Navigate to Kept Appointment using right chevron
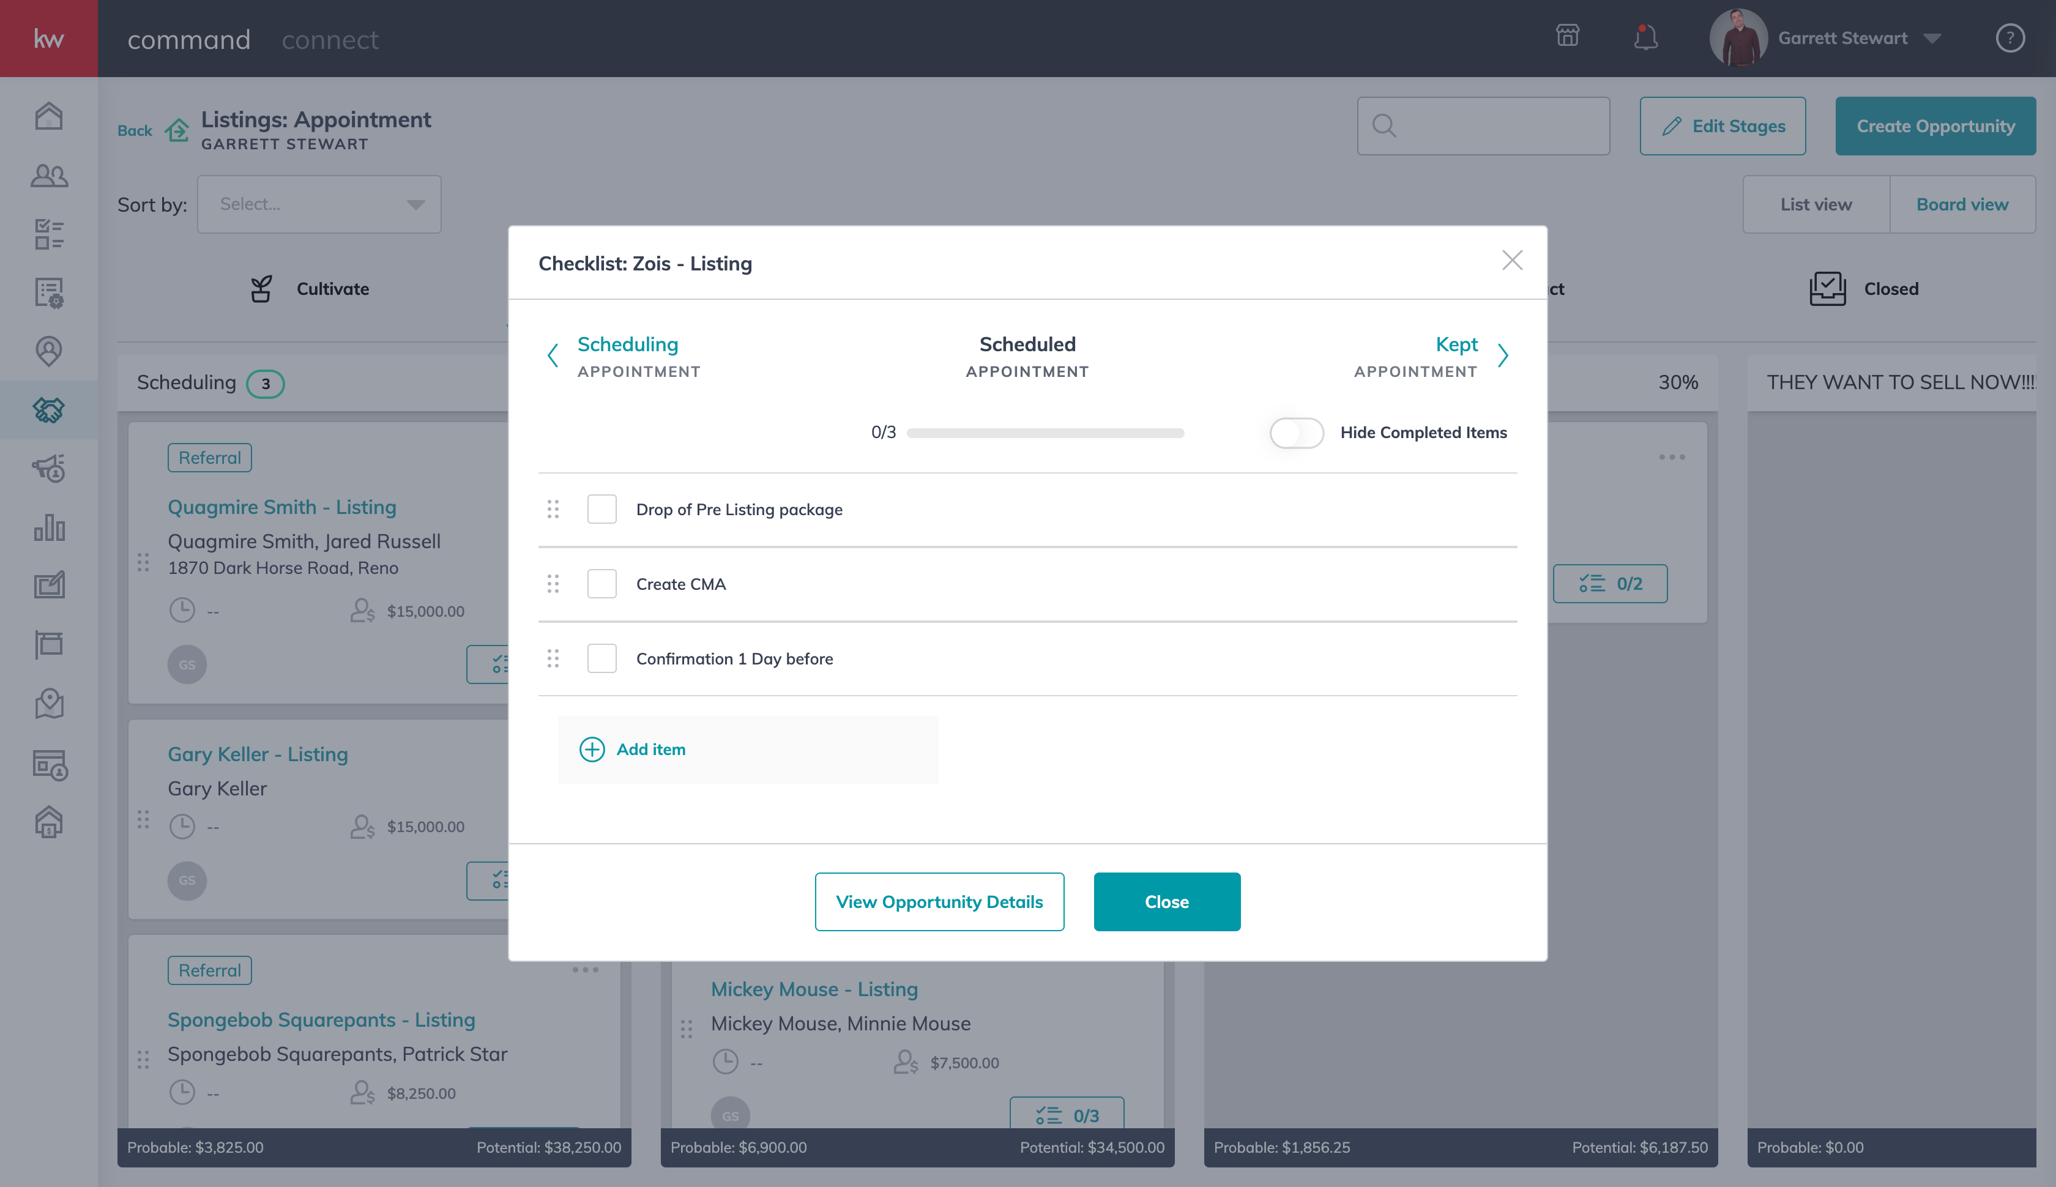The height and width of the screenshot is (1187, 2056). pos(1503,355)
